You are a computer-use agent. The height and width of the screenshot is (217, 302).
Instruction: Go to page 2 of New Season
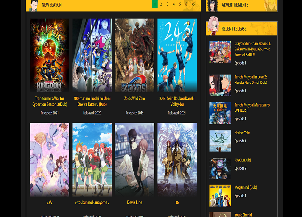[x=161, y=4]
